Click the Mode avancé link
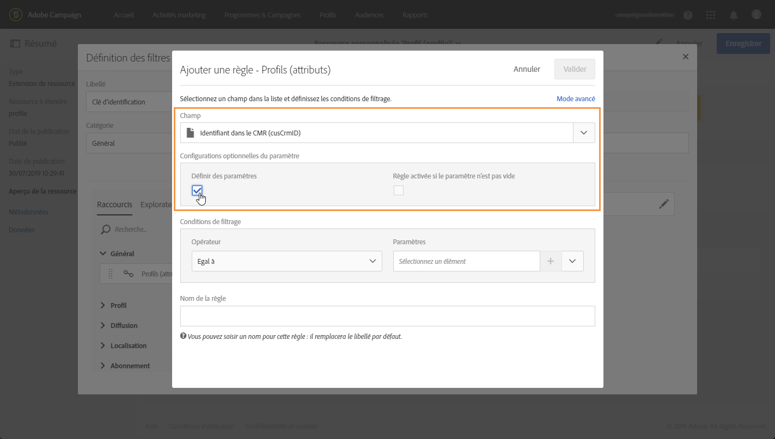 point(576,98)
